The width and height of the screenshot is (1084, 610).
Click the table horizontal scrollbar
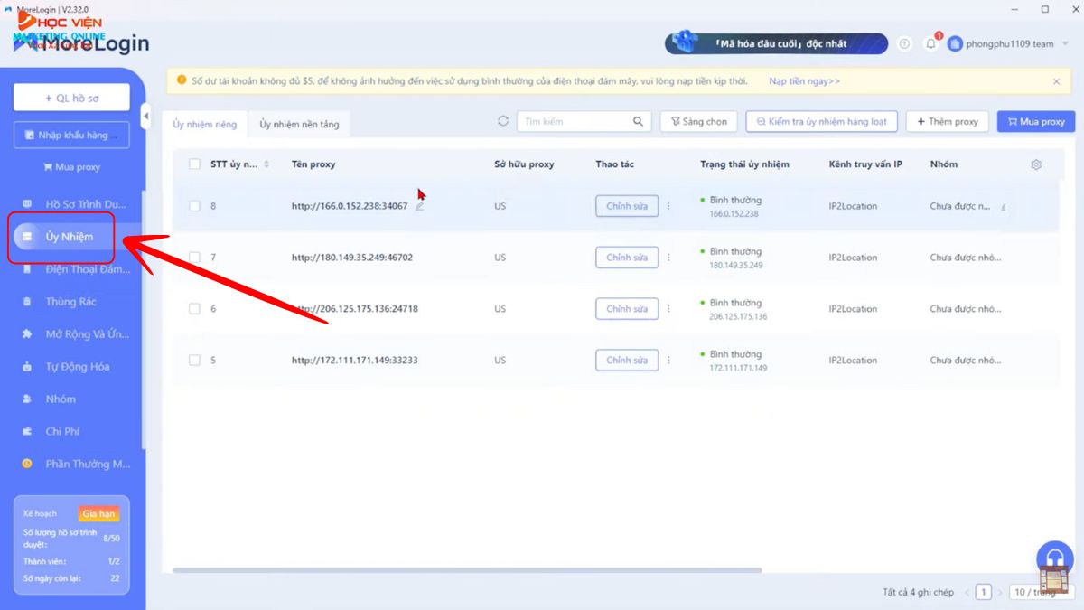click(467, 570)
